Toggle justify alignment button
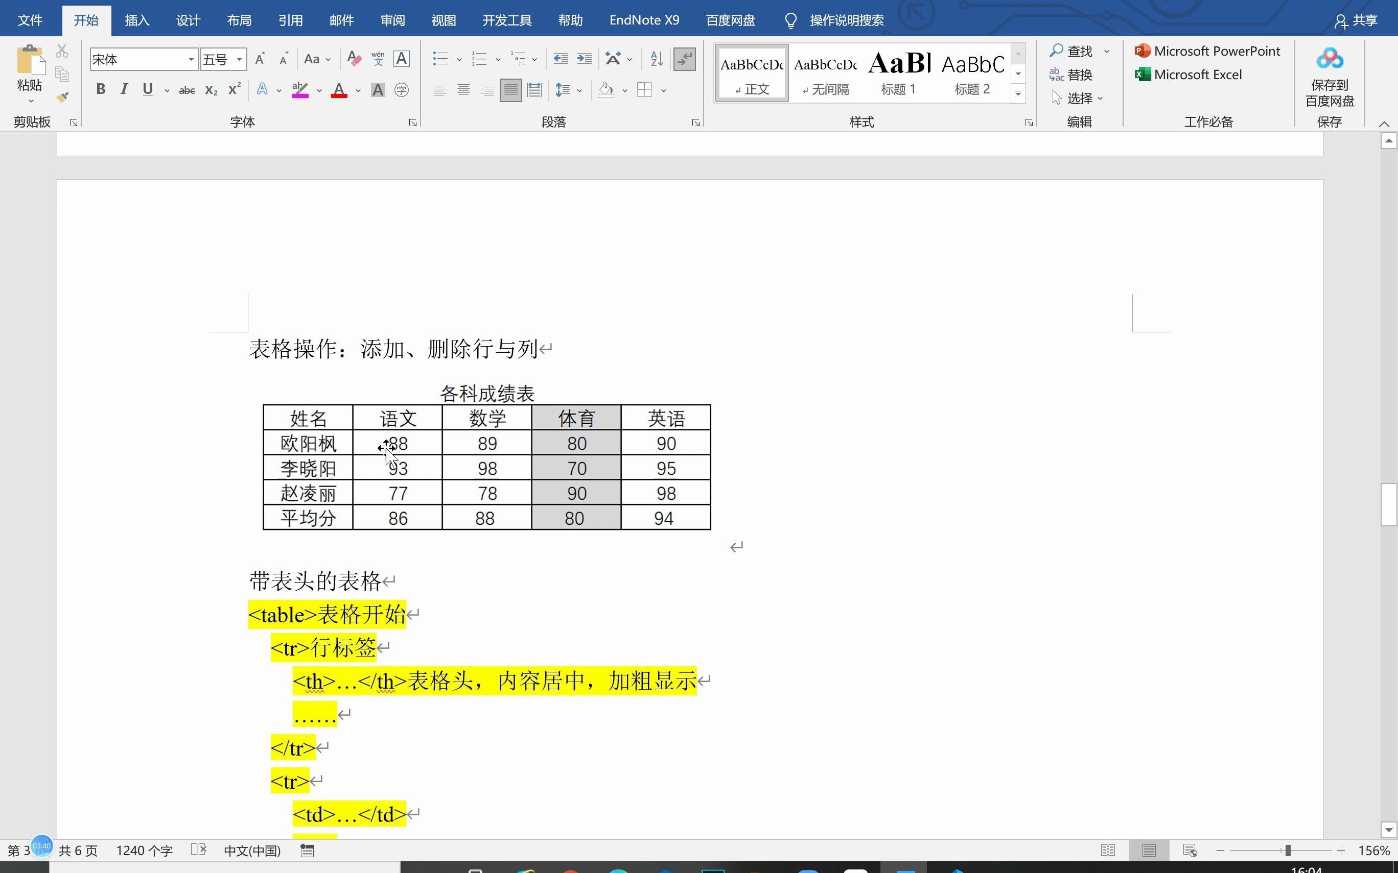1398x873 pixels. [510, 89]
